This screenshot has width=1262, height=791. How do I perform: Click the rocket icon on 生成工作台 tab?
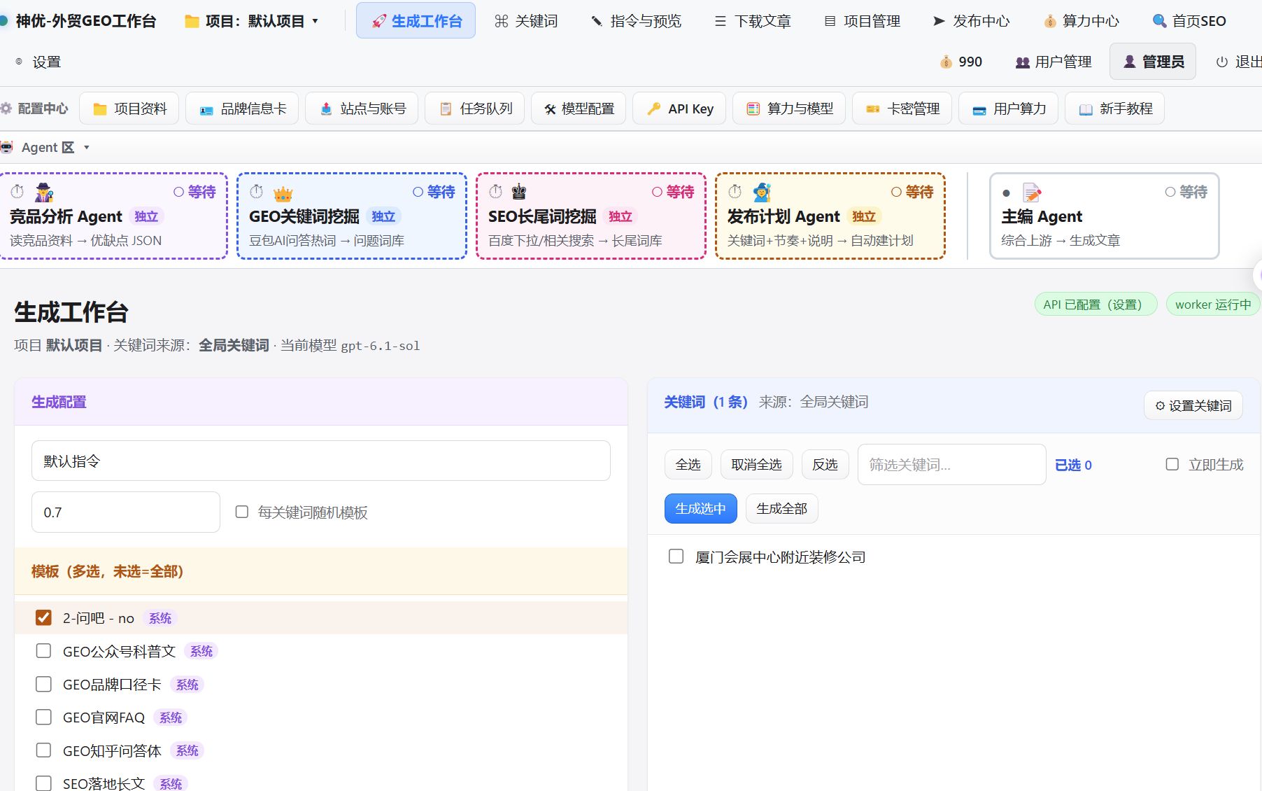point(379,21)
